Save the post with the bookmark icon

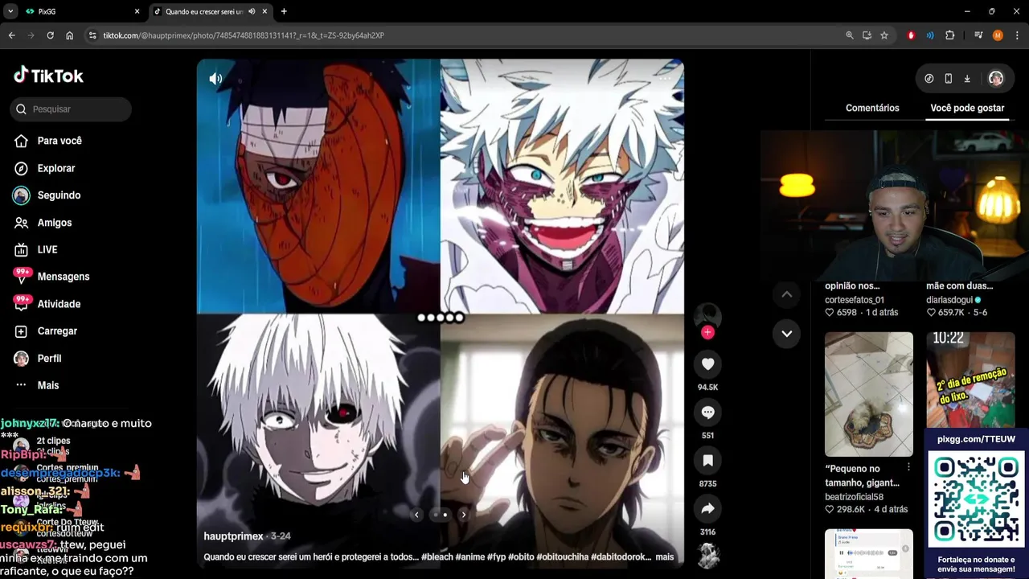coord(707,461)
